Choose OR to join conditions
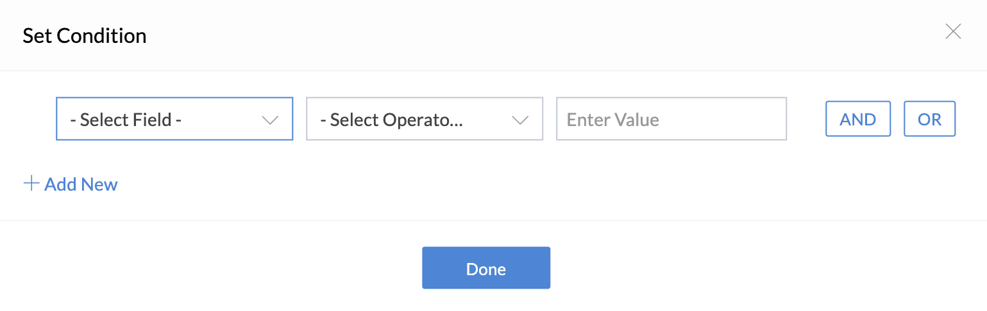This screenshot has width=987, height=311. (929, 119)
